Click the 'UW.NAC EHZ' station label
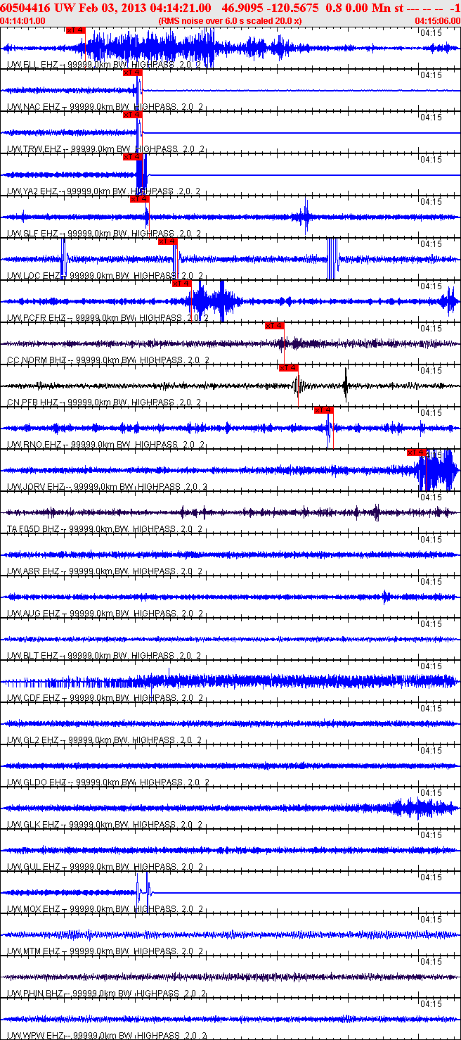The image size is (461, 1040). (34, 106)
